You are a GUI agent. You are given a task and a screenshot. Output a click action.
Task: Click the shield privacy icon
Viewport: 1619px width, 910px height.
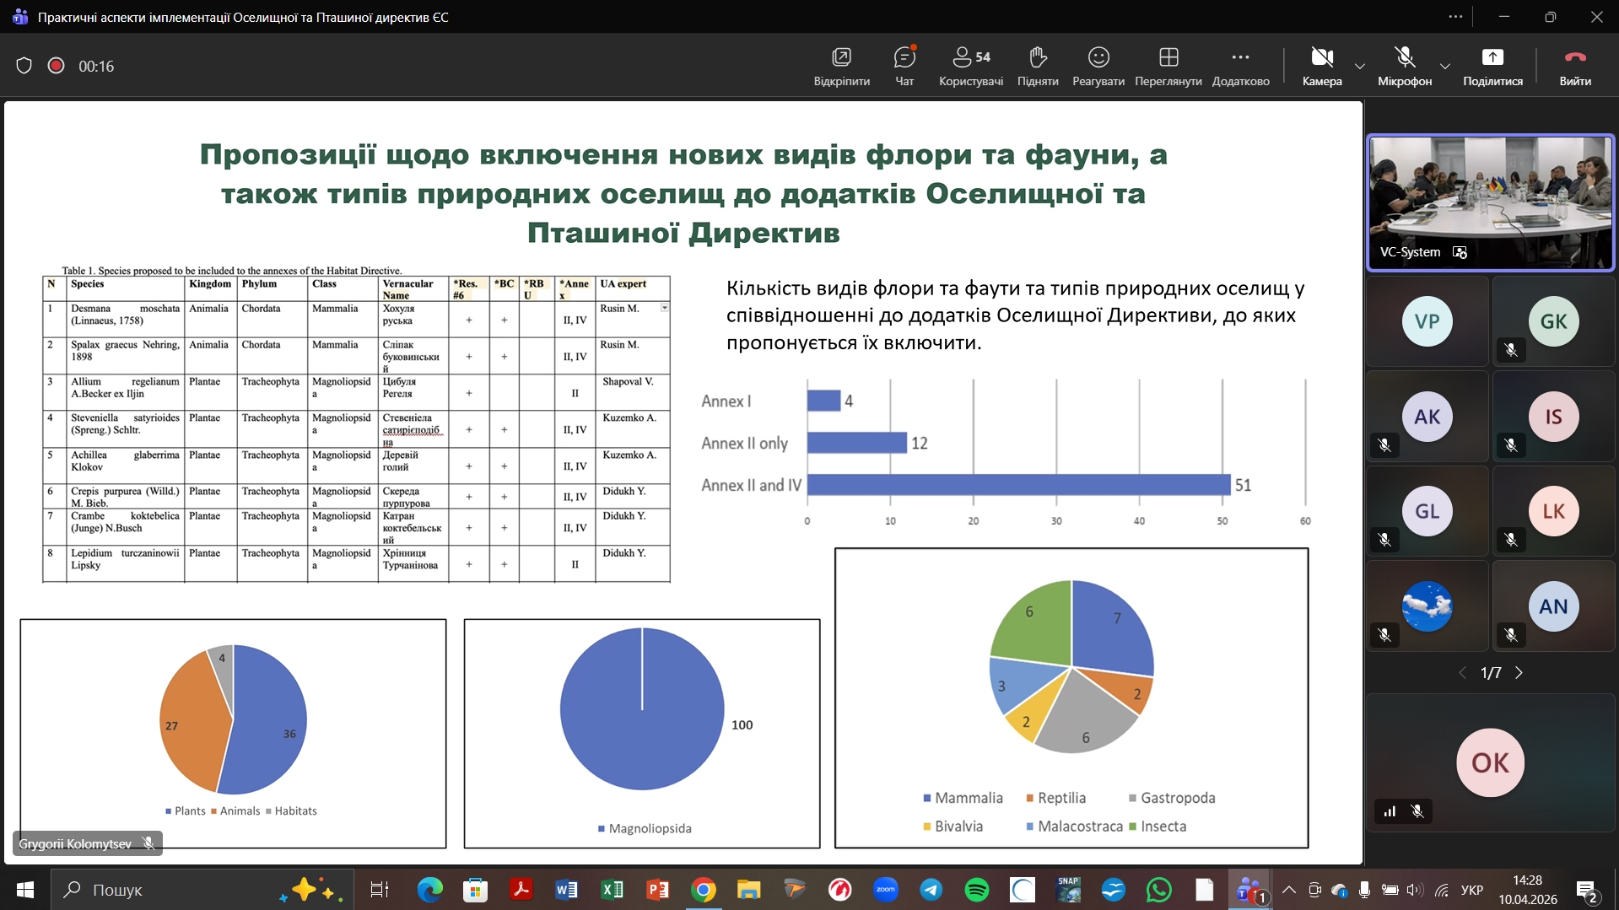click(x=24, y=66)
